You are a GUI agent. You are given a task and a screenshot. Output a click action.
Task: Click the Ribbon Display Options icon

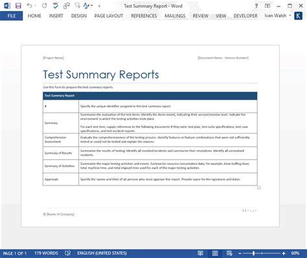pyautogui.click(x=267, y=6)
